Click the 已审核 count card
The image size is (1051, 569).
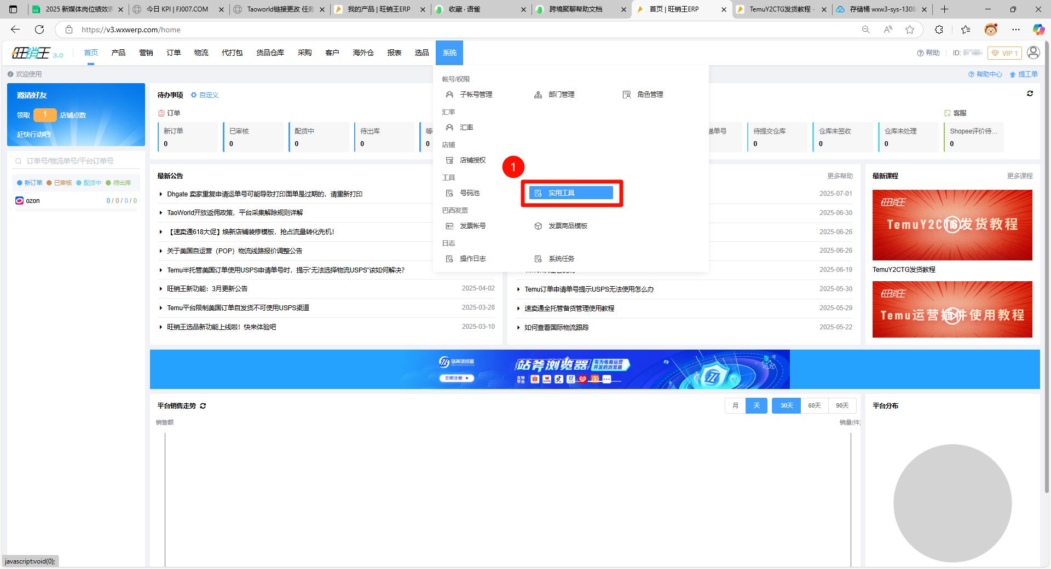click(x=253, y=137)
